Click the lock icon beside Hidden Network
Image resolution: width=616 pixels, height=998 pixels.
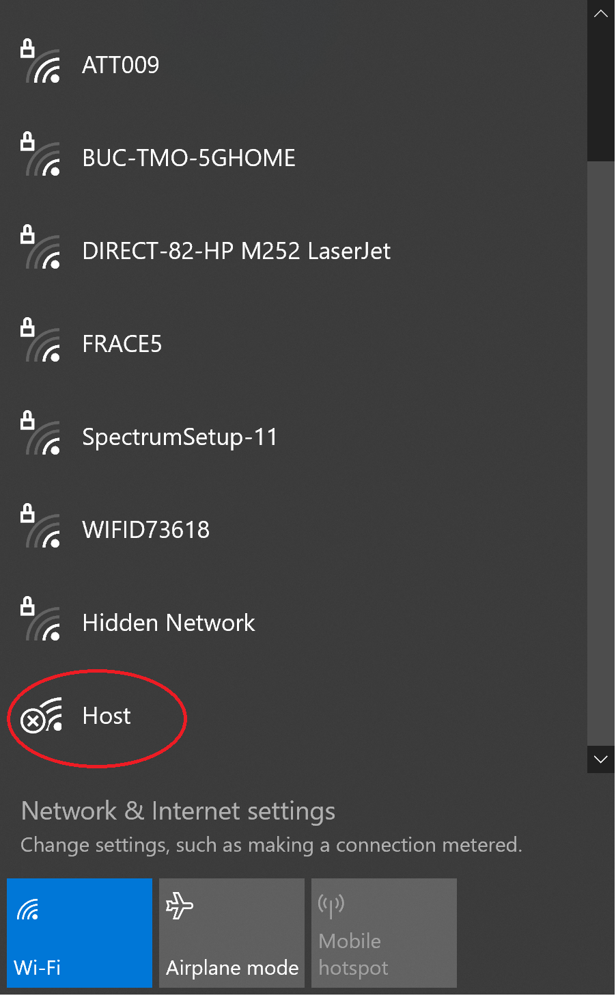coord(28,607)
